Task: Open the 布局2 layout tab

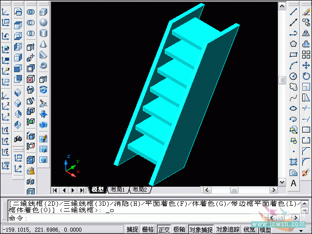Action: pos(139,190)
